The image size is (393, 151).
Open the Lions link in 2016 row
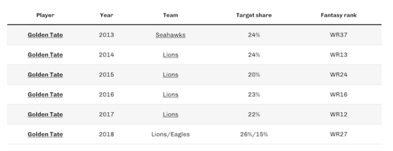tap(170, 95)
